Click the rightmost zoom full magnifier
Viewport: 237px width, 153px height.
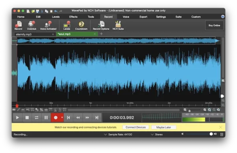(218, 110)
